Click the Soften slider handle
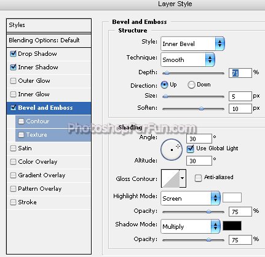 coord(202,109)
